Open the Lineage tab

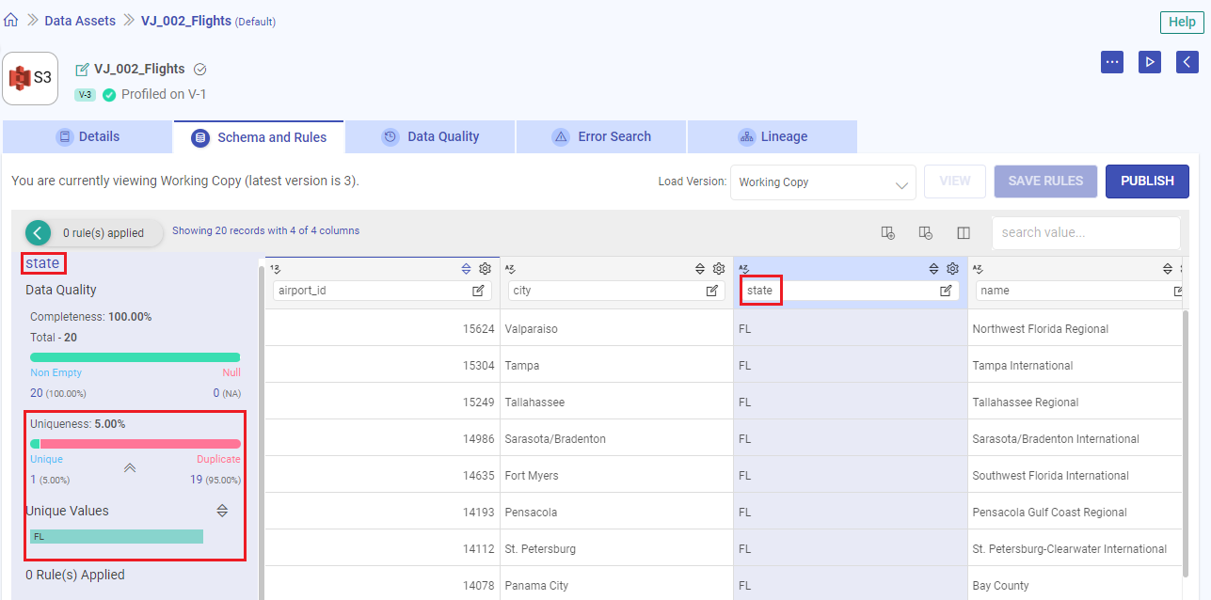(x=773, y=136)
